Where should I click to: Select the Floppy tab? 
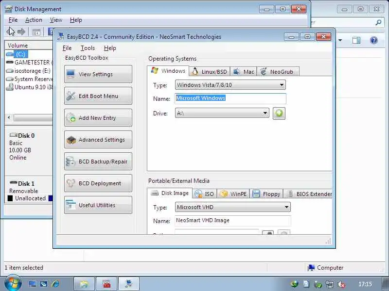point(266,194)
